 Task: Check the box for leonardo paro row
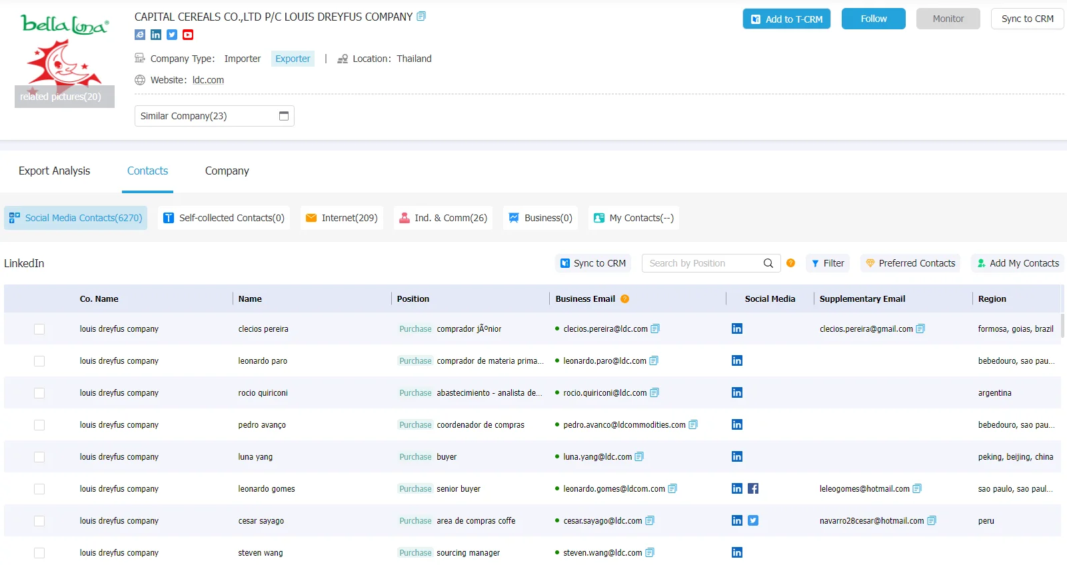[39, 361]
